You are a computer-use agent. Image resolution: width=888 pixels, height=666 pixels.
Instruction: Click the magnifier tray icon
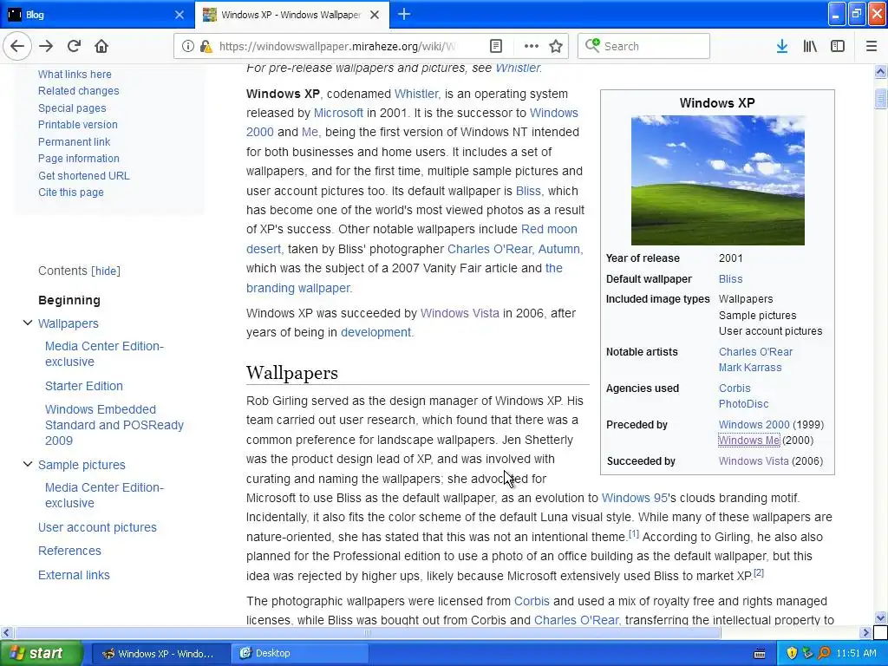824,654
